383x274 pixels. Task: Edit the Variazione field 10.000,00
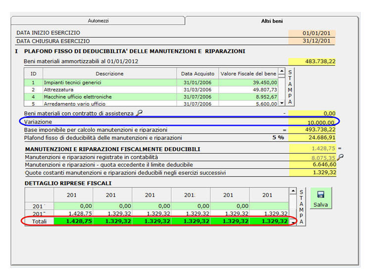(x=312, y=122)
